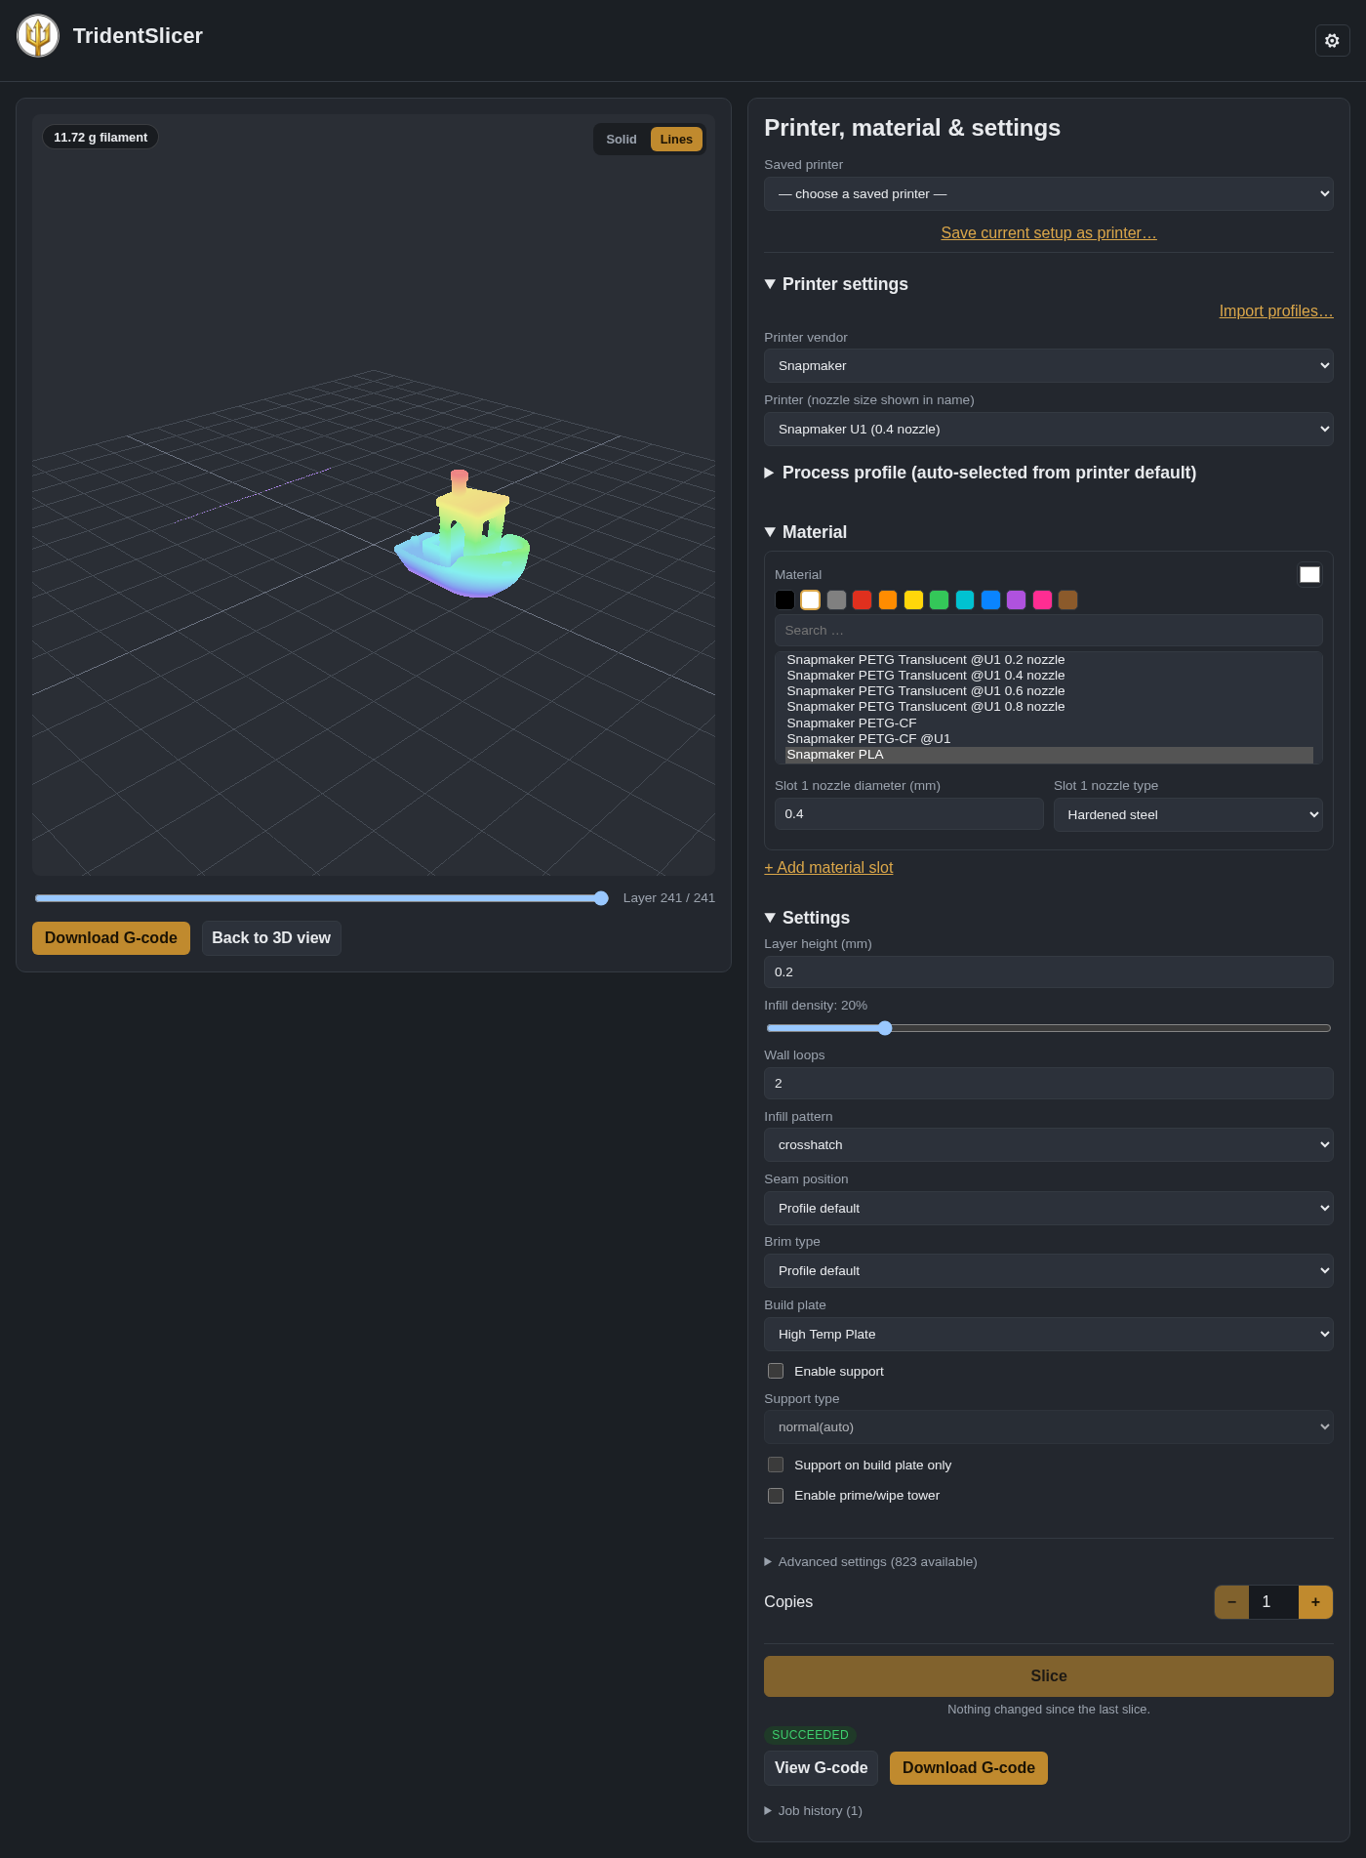Viewport: 1366px width, 1858px height.
Task: Select Snapmaker PETG Translucent @U1 0.2 nozzle
Action: 1049,660
